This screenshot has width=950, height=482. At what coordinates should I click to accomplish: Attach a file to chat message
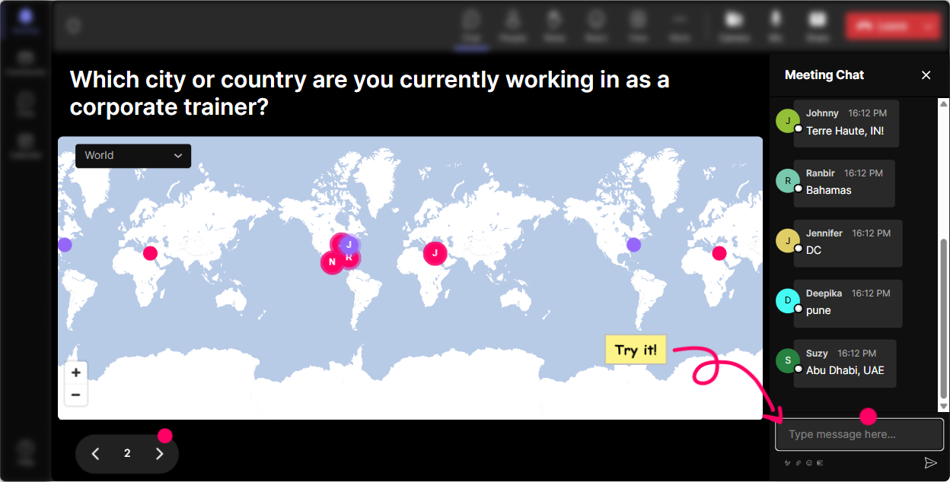point(799,463)
